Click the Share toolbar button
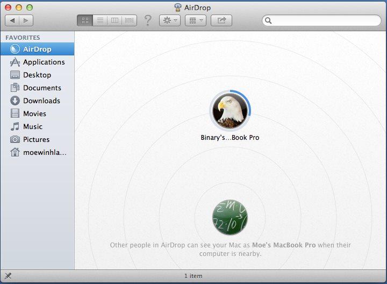 pos(221,20)
